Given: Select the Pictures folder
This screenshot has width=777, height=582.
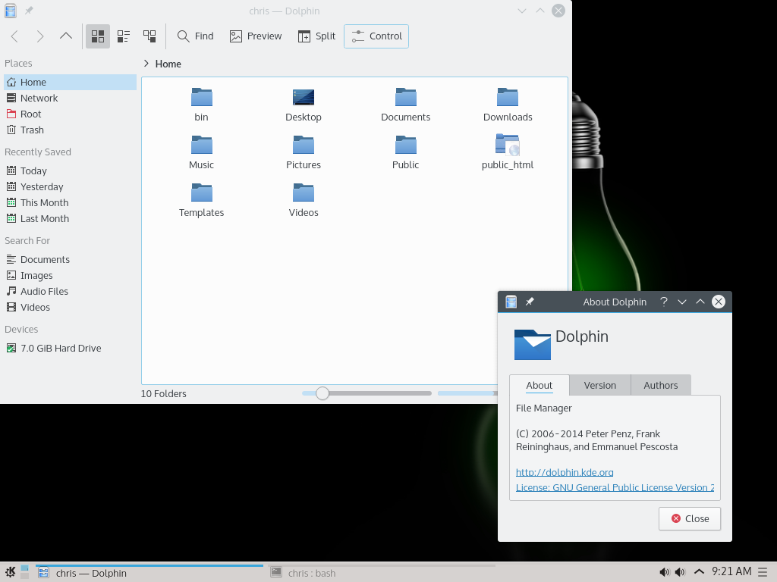Looking at the screenshot, I should (x=304, y=152).
